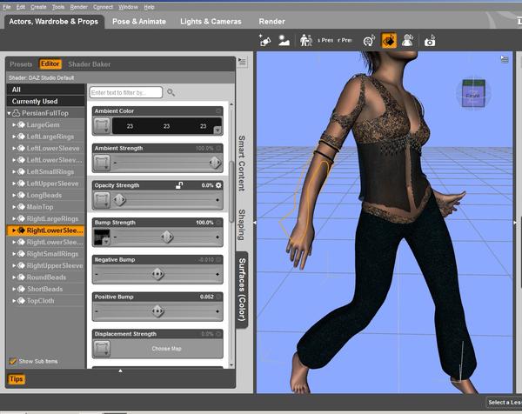The width and height of the screenshot is (522, 414).
Task: Click the Positive Bump slider handle
Action: click(x=157, y=311)
